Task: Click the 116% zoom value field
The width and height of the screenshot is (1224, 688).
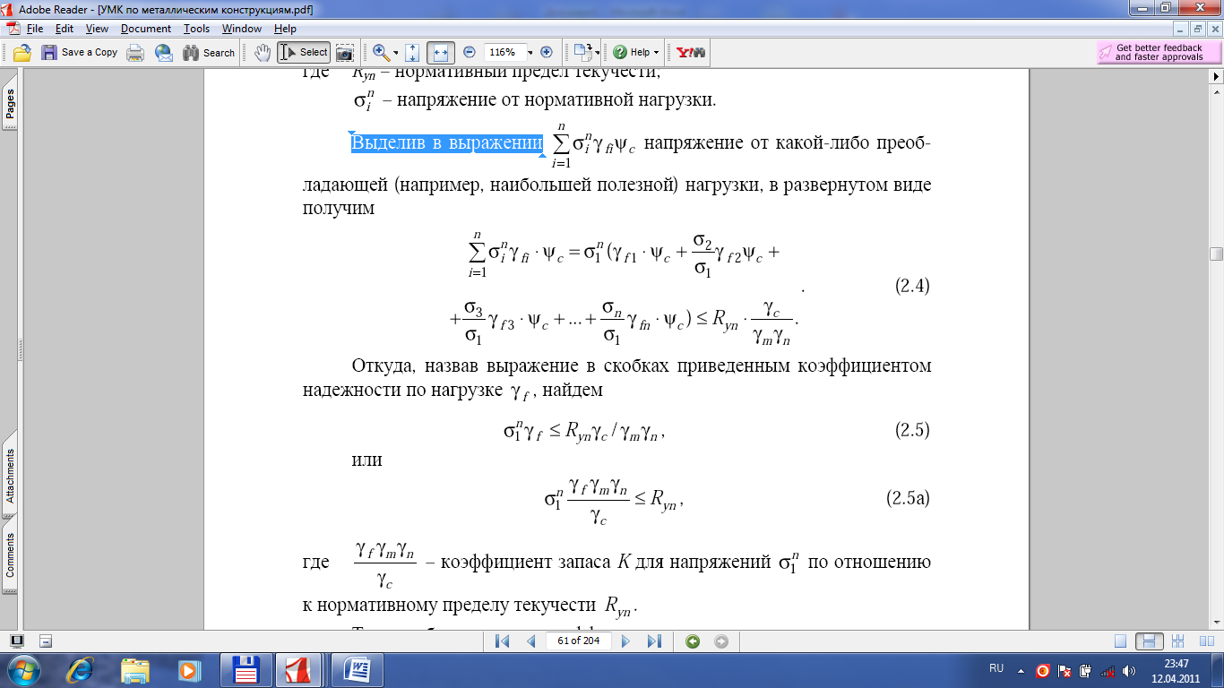Action: tap(504, 52)
